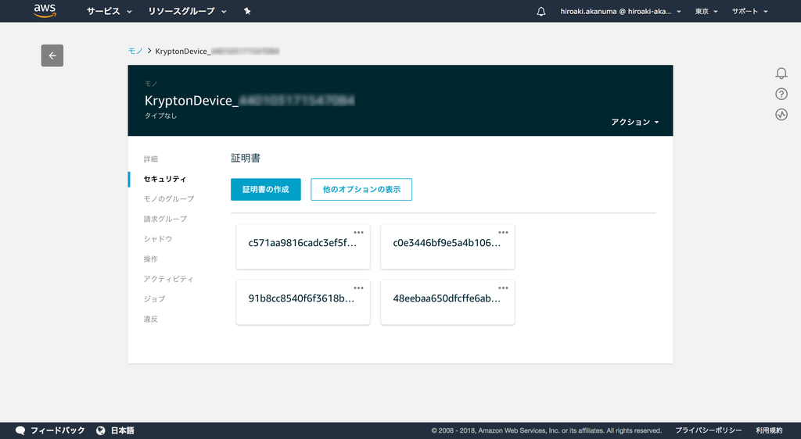Click the feedback speech bubble icon
The image size is (801, 439).
coord(20,431)
